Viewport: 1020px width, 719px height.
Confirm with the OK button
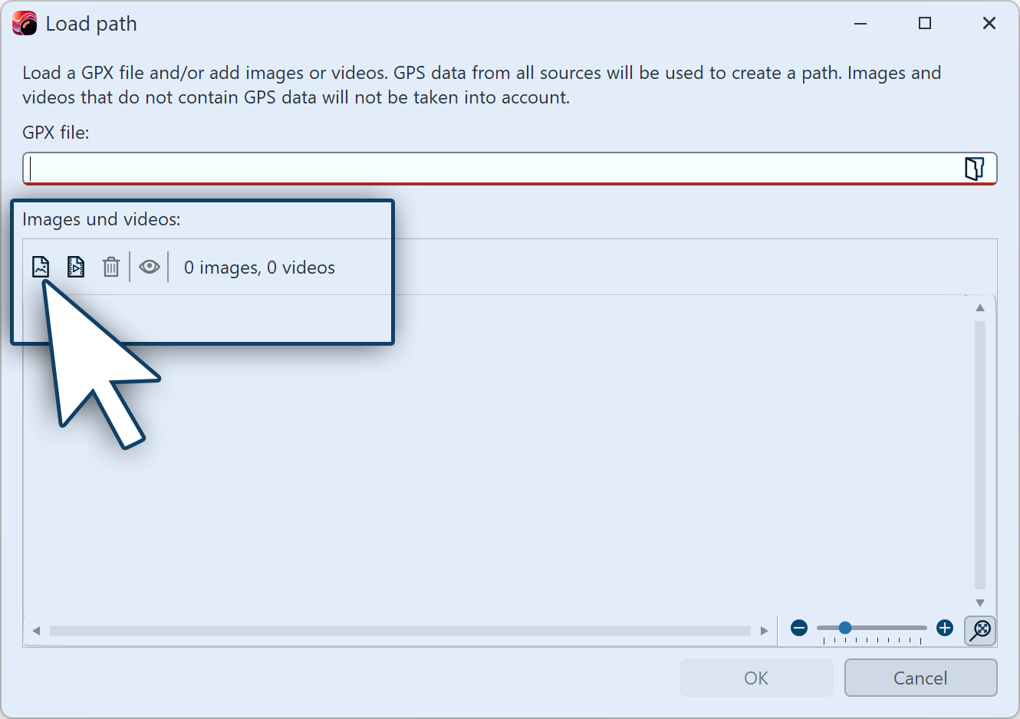click(x=756, y=678)
